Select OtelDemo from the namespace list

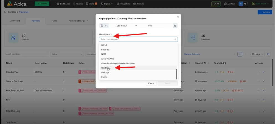pyautogui.click(x=106, y=68)
